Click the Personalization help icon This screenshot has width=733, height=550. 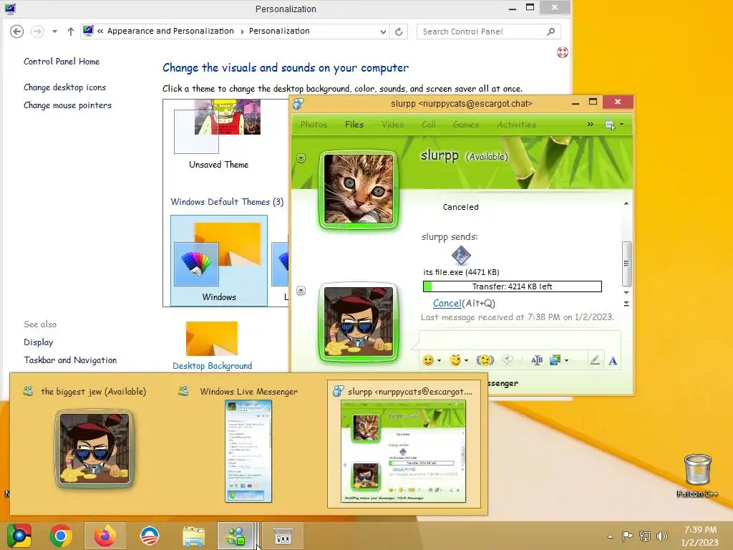(563, 52)
